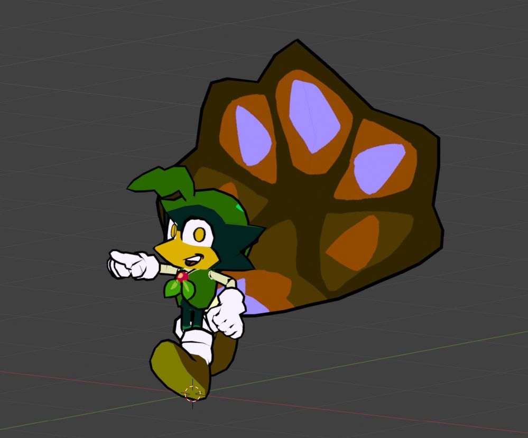Image resolution: width=528 pixels, height=438 pixels.
Task: Select the character's outstretched white-gloved fist
Action: [133, 265]
